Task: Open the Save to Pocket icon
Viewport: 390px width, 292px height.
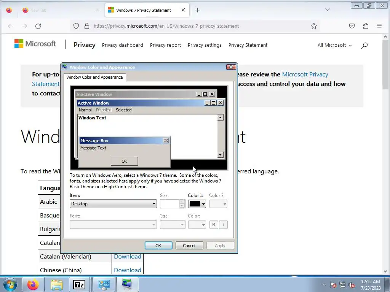Action: pos(352,26)
